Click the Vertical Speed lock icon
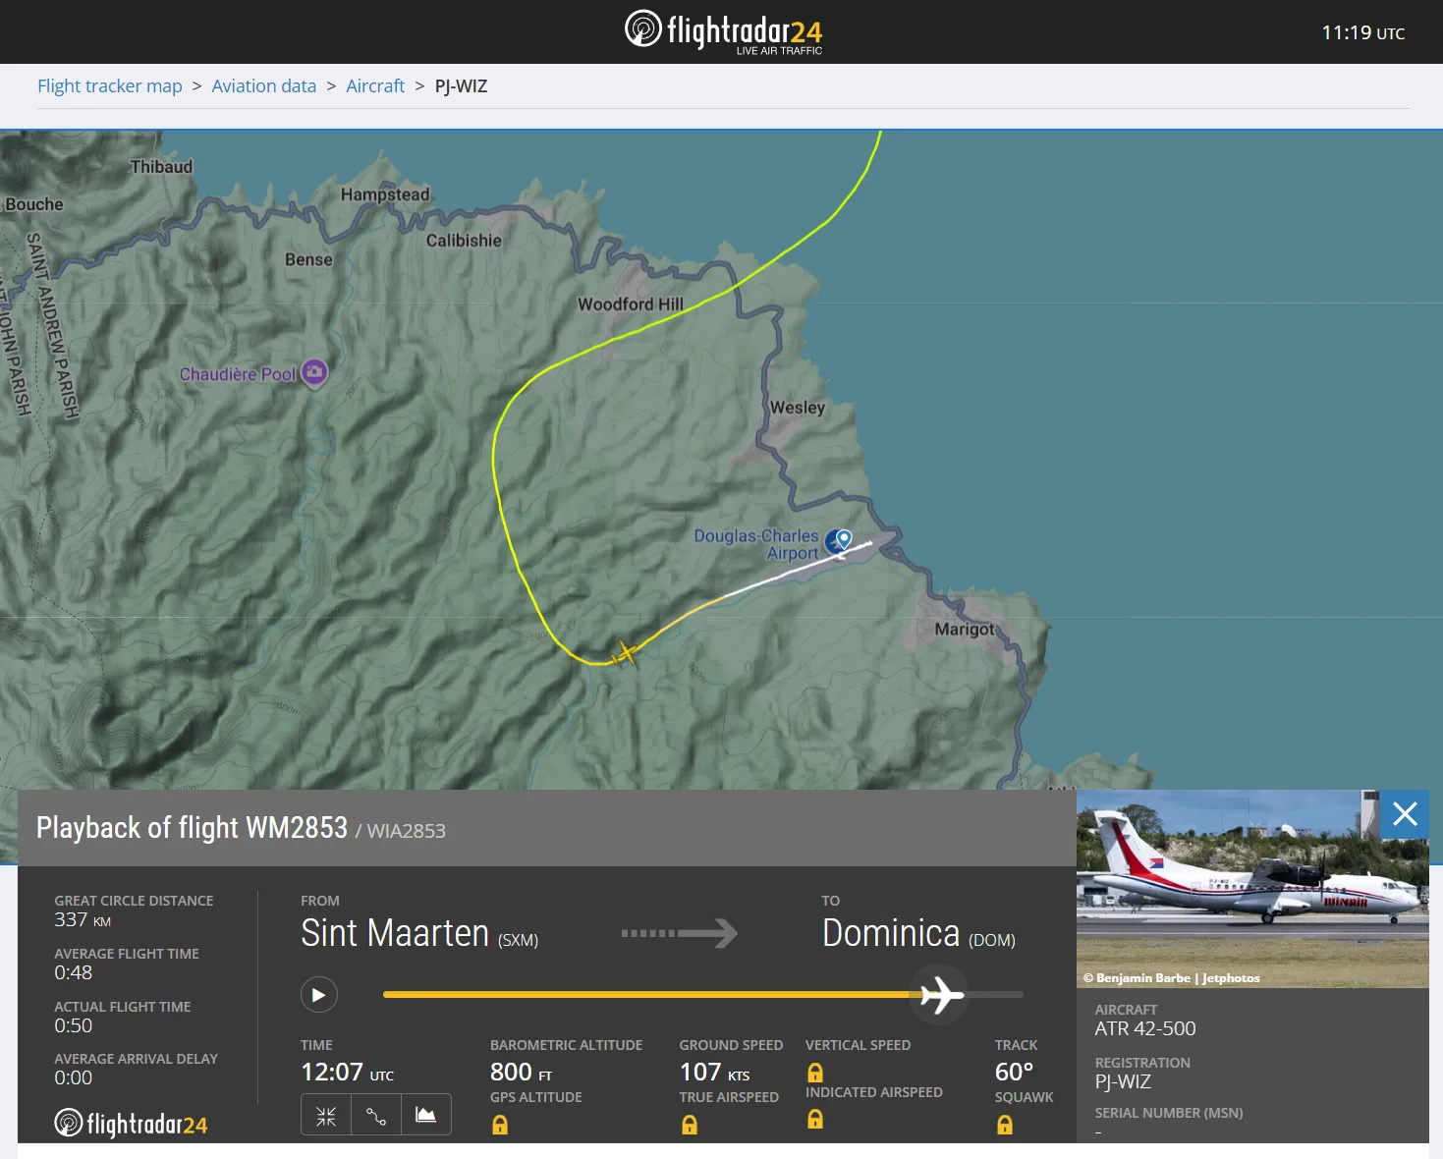This screenshot has width=1443, height=1159. click(815, 1073)
